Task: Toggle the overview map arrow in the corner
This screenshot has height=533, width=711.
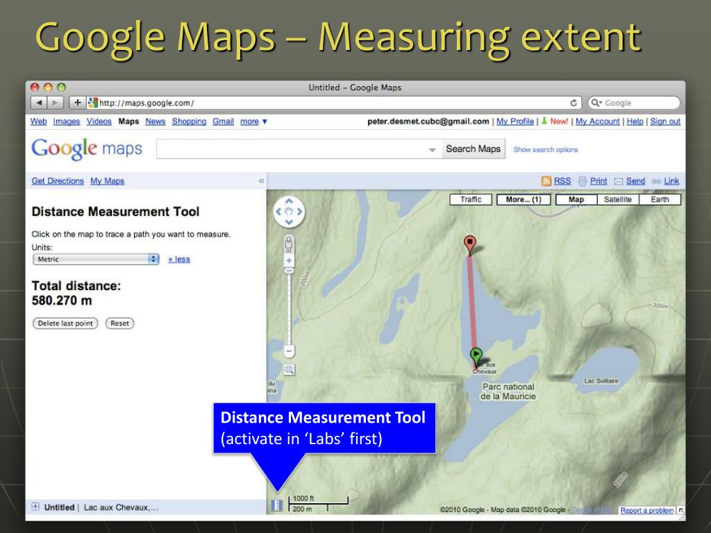Action: pyautogui.click(x=680, y=510)
